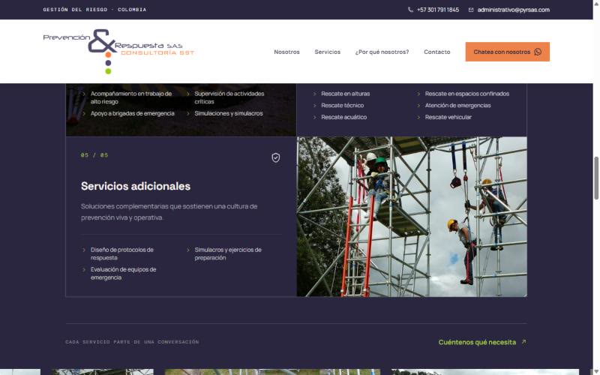Click Rescate acuático text

point(344,117)
